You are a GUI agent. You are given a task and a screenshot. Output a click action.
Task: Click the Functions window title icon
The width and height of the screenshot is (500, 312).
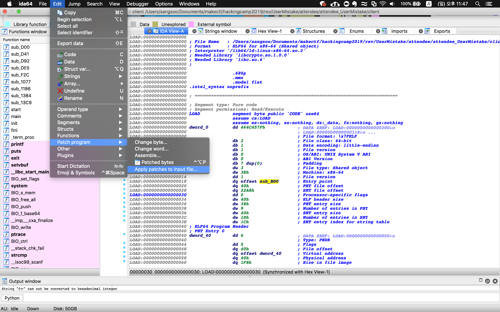(5, 32)
